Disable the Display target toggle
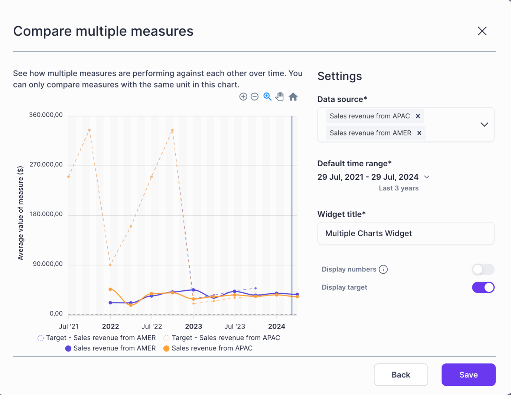Viewport: 511px width, 395px height. (483, 287)
